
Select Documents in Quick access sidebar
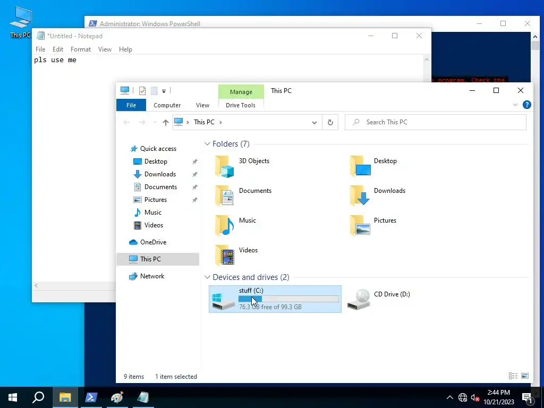[x=160, y=187]
